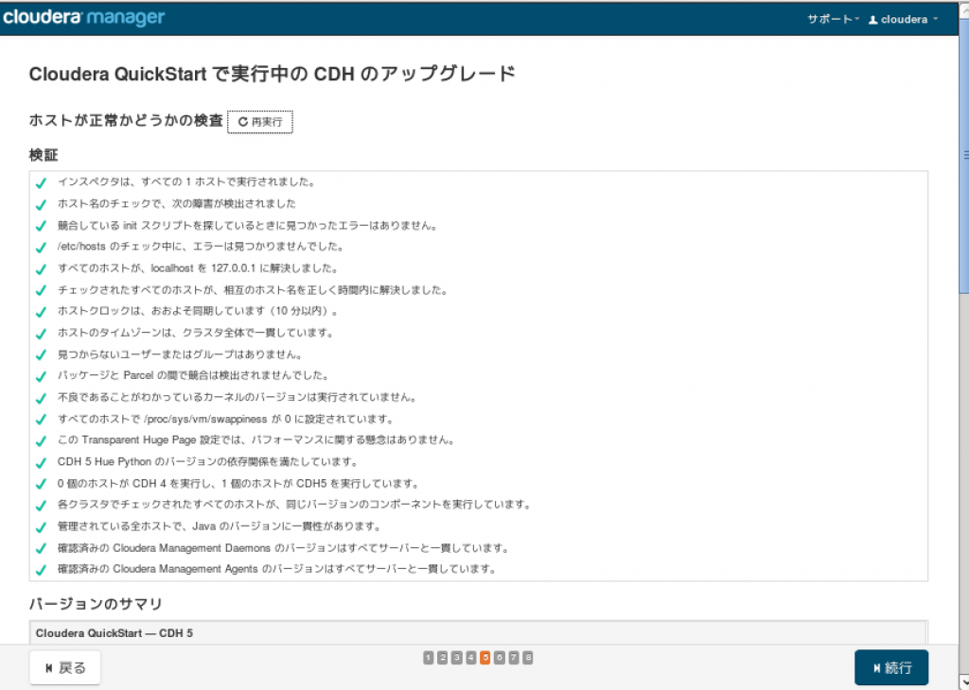The image size is (969, 690).
Task: Click the ホストが正常かどうかの検査 heading
Action: coord(126,120)
